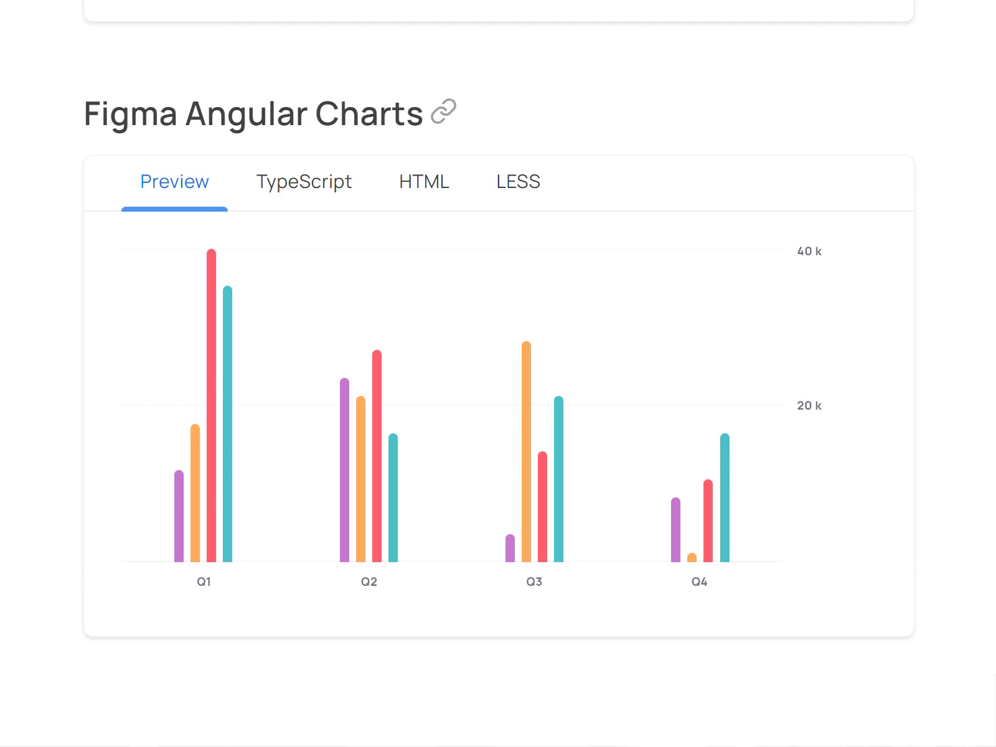This screenshot has width=996, height=747.
Task: Click the tallest red bar in Q1
Action: [210, 405]
